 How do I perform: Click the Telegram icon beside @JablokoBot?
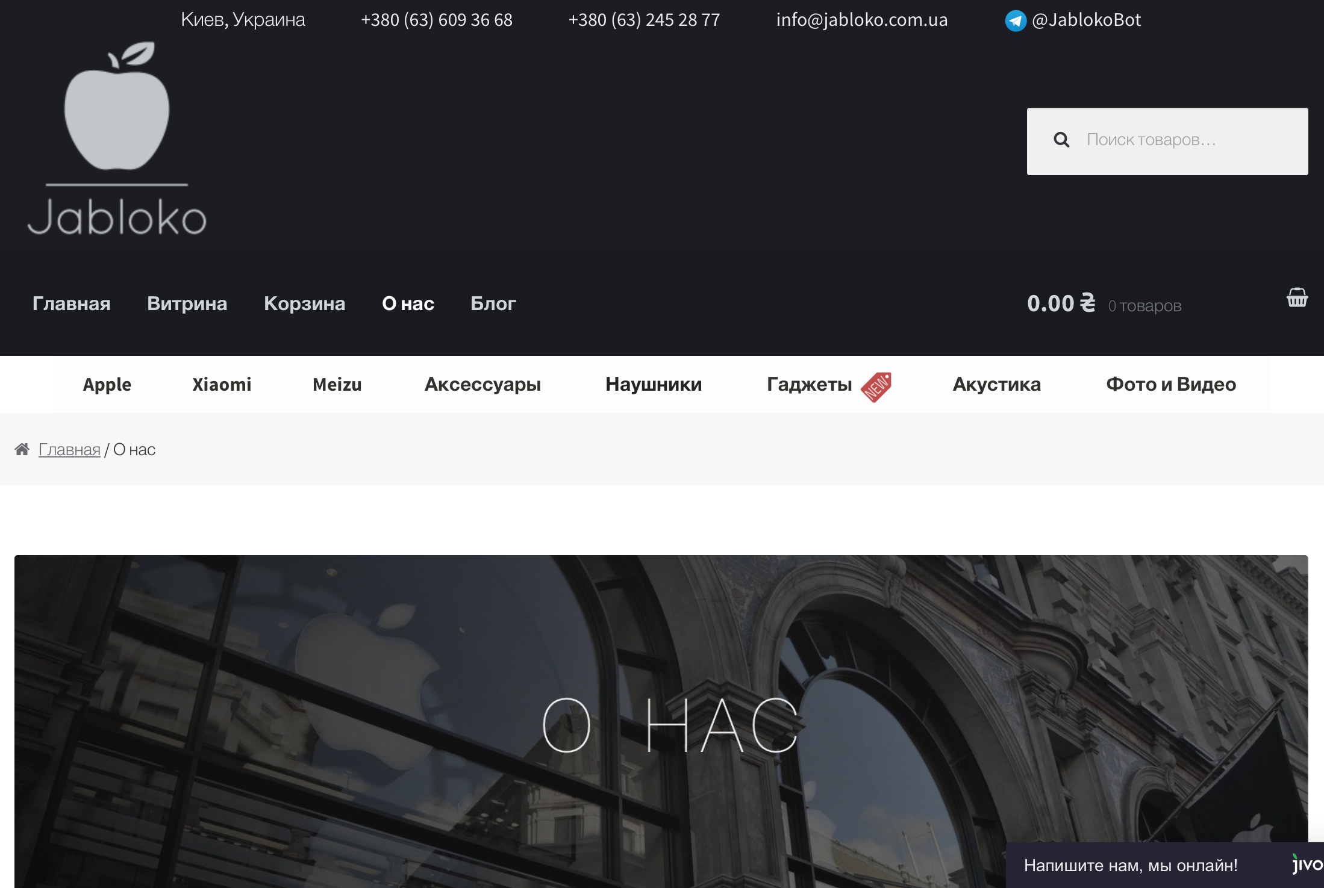point(1016,20)
